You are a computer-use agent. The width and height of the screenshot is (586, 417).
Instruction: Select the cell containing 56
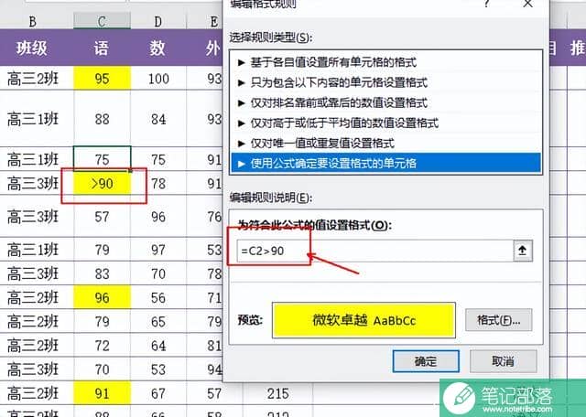(158, 297)
